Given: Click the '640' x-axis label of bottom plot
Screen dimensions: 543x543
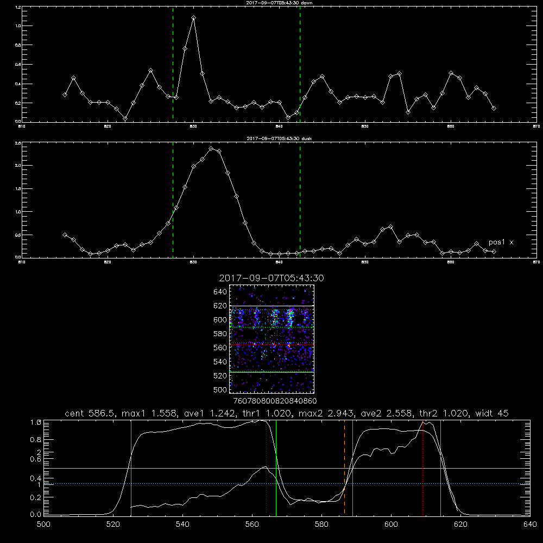Looking at the screenshot, I should pos(530,524).
